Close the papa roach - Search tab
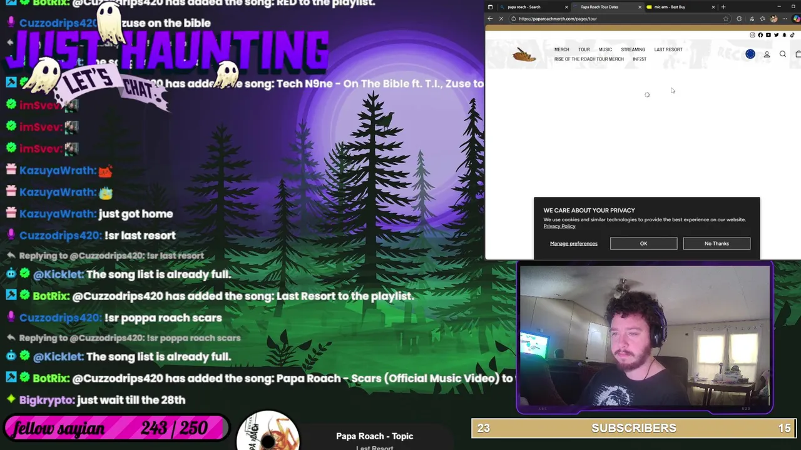Viewport: 801px width, 450px height. point(566,7)
